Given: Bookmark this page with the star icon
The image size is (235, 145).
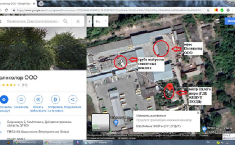Looking at the screenshot, I should pos(208,10).
